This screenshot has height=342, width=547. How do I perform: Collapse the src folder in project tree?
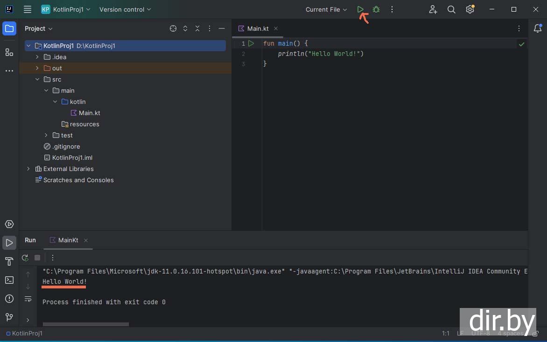point(37,79)
